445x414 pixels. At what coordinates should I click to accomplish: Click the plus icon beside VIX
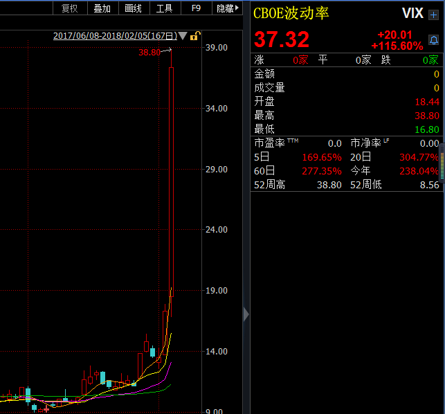[433, 14]
